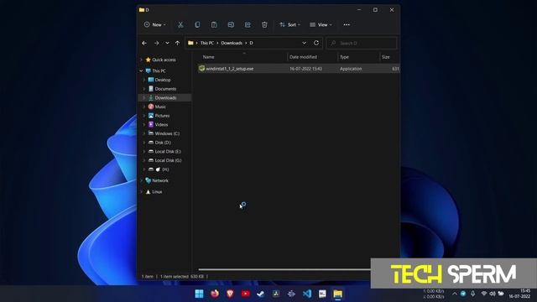537x302 pixels.
Task: Click the Share icon in toolbar
Action: pos(248,24)
